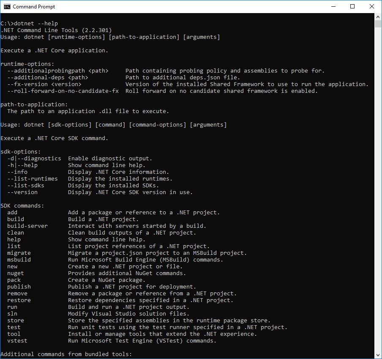Click the vertical scrollbar thumb
The height and width of the screenshot is (359, 382).
click(378, 24)
